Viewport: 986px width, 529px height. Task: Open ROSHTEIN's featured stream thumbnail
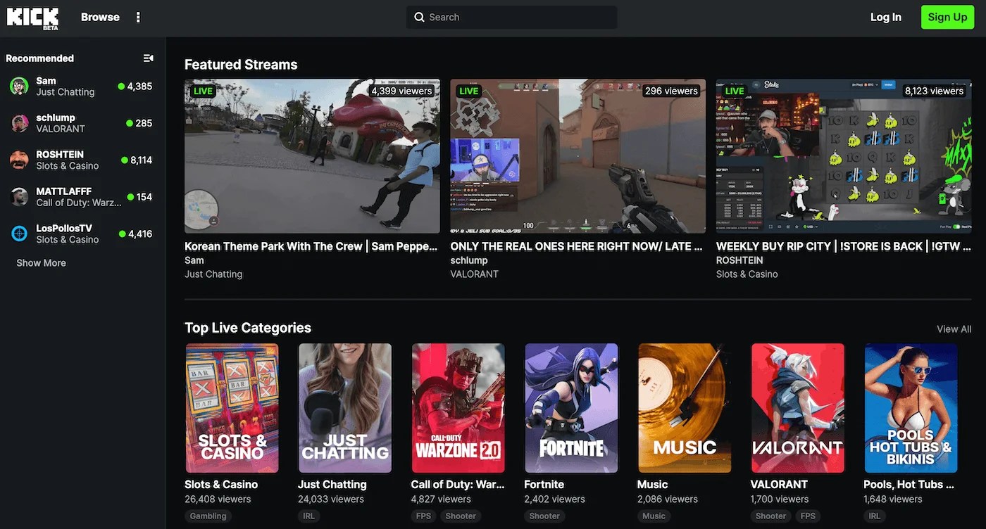[843, 155]
